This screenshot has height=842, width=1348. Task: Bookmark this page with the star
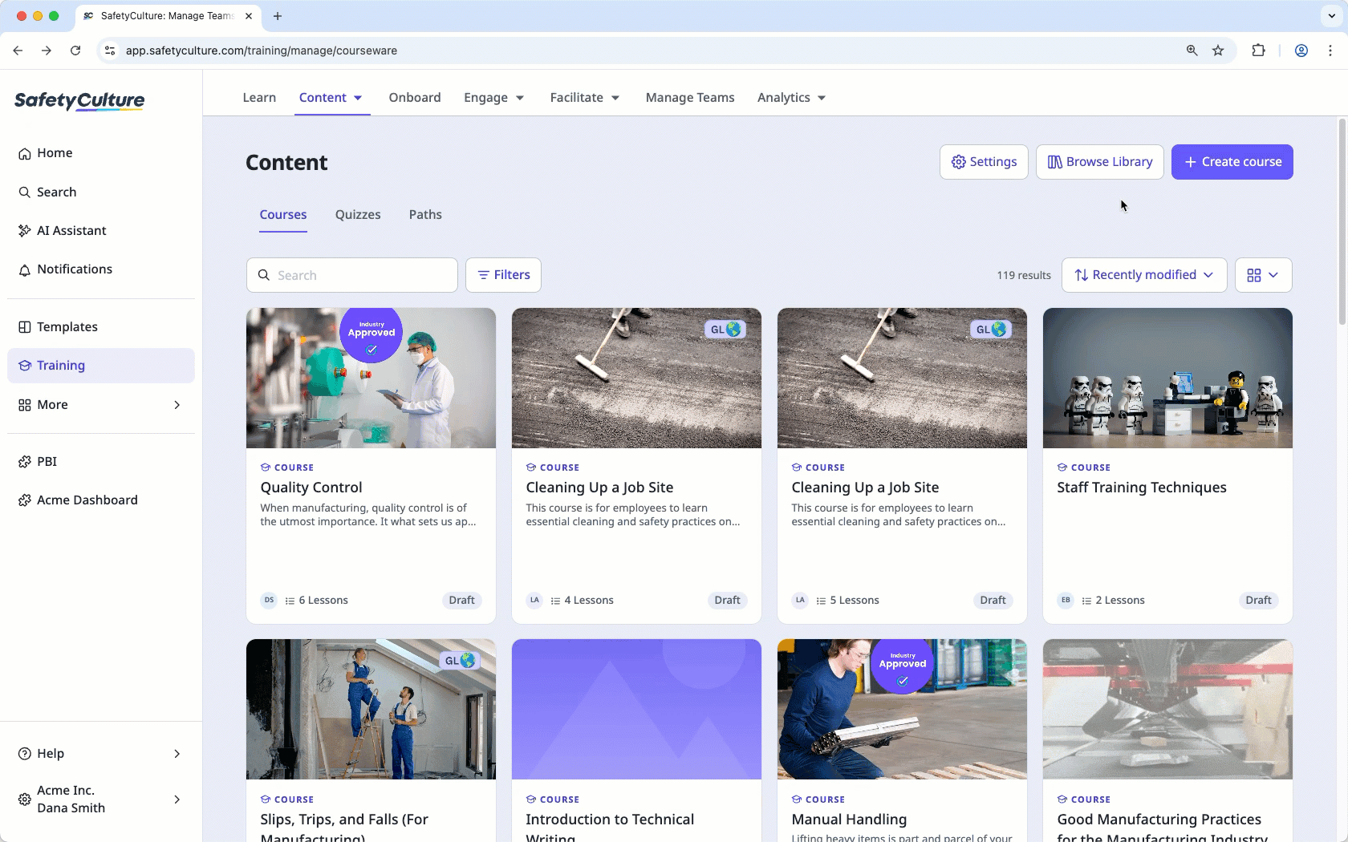pos(1218,51)
